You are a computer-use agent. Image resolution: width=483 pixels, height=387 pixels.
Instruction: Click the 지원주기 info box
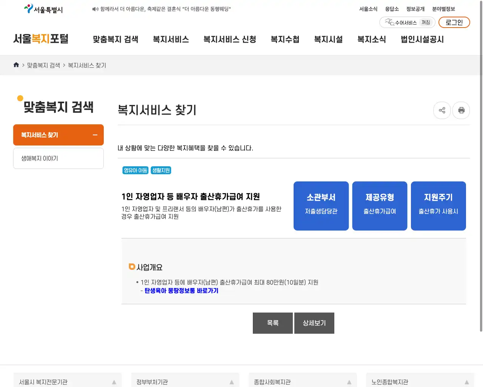(438, 206)
